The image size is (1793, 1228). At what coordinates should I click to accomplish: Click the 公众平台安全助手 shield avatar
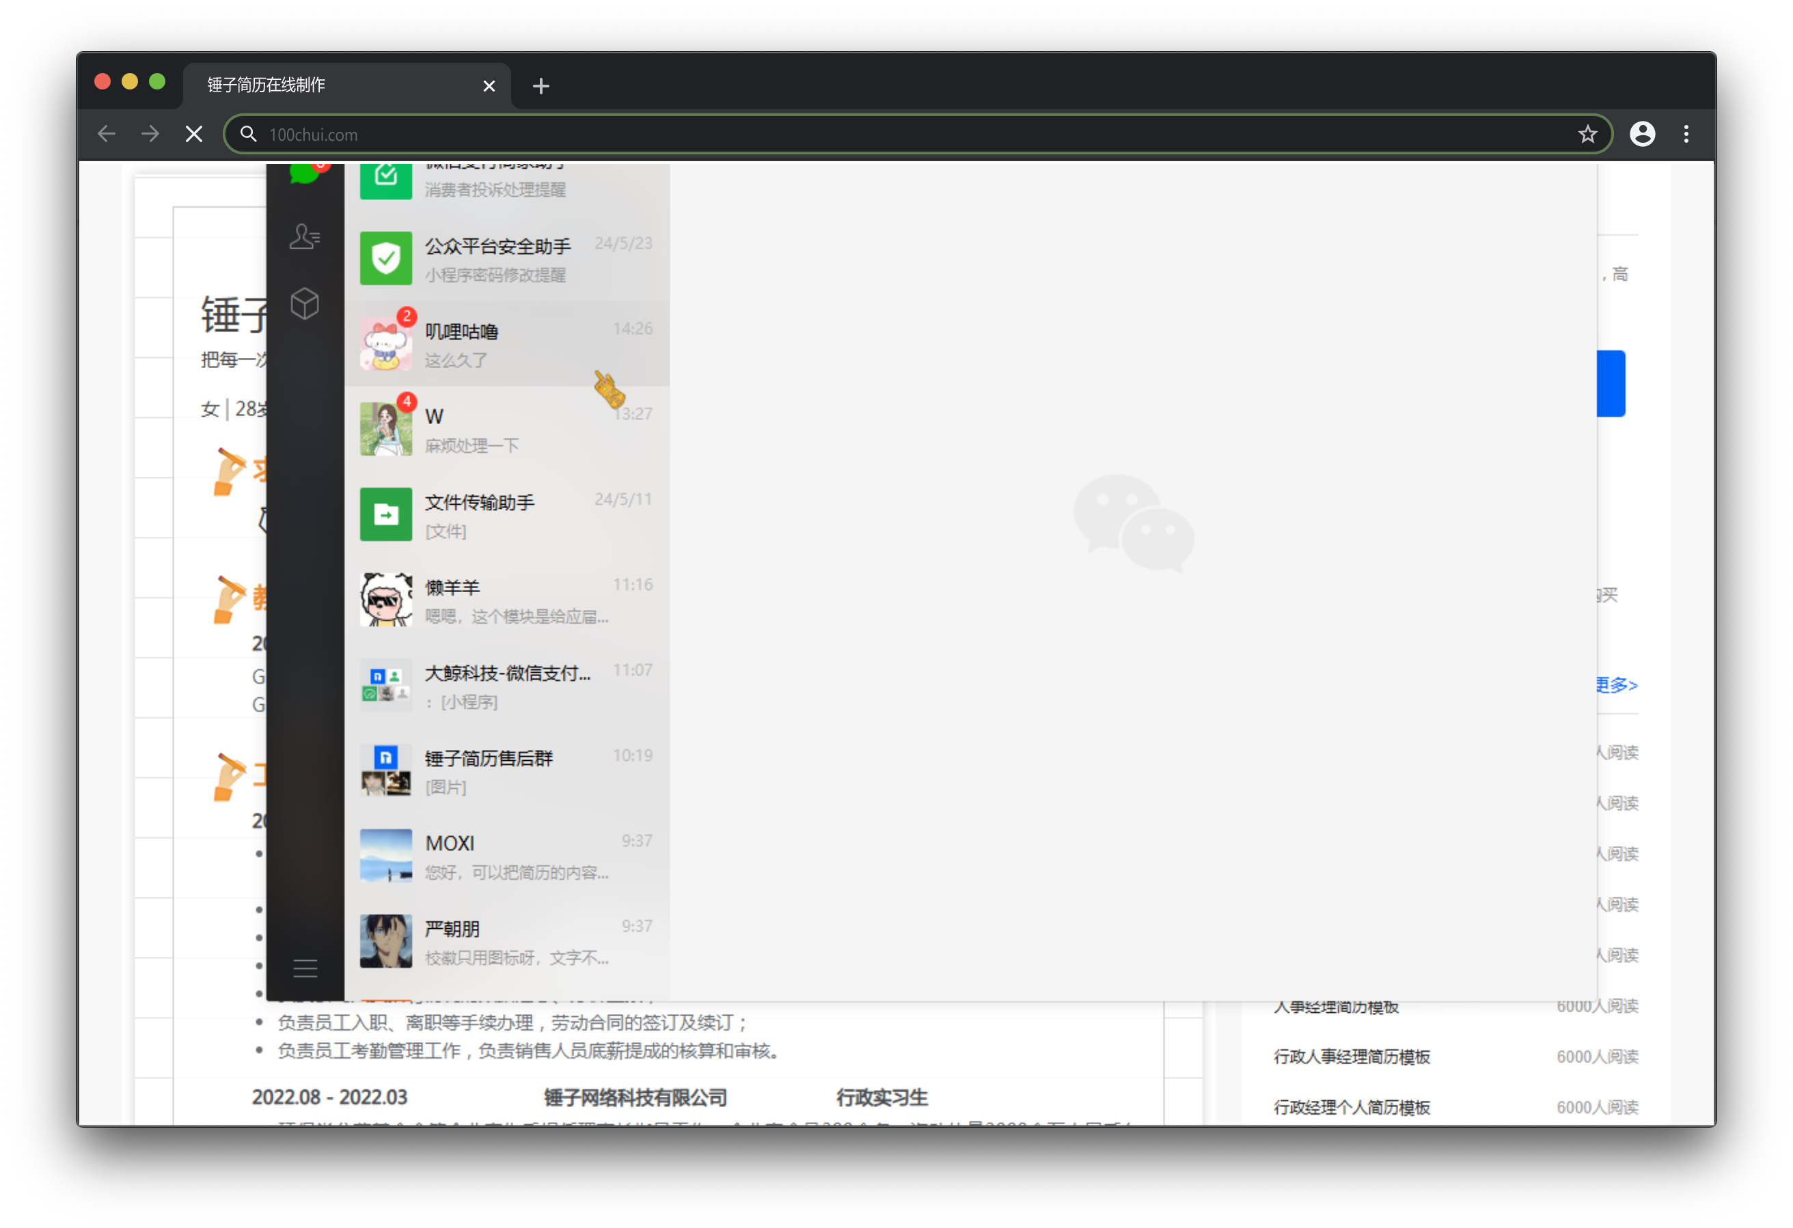click(x=386, y=258)
